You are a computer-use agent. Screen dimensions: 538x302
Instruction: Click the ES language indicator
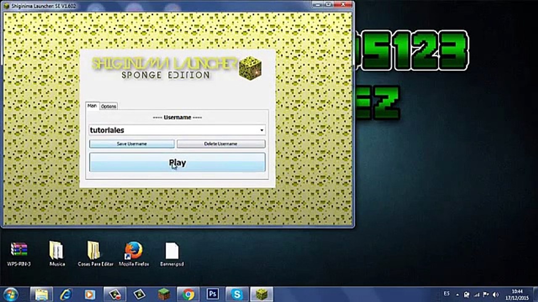pos(446,294)
